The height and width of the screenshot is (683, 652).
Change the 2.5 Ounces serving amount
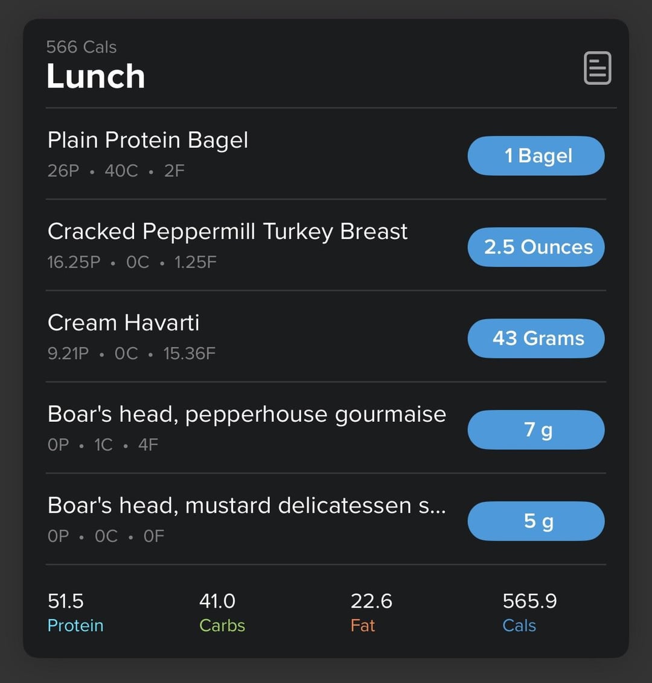click(536, 247)
